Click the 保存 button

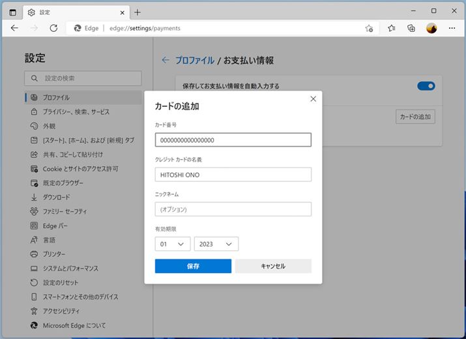193,266
